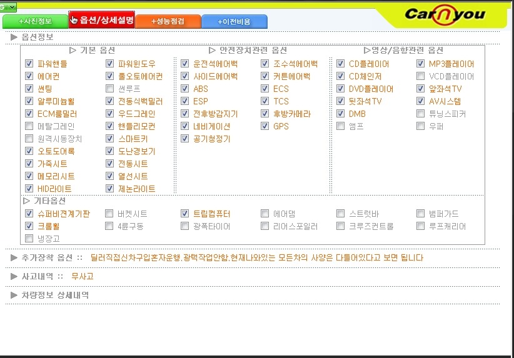Click the triangle next to 영상/음향관련 옵션
This screenshot has height=358, width=514.
click(367, 50)
